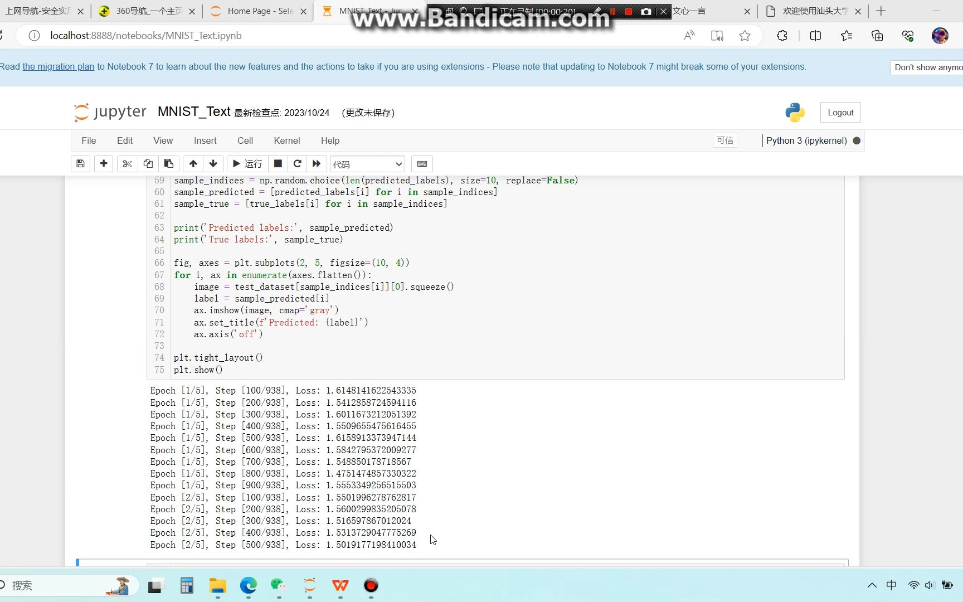Open the 代码 cell type dropdown
This screenshot has width=963, height=602.
(x=367, y=163)
